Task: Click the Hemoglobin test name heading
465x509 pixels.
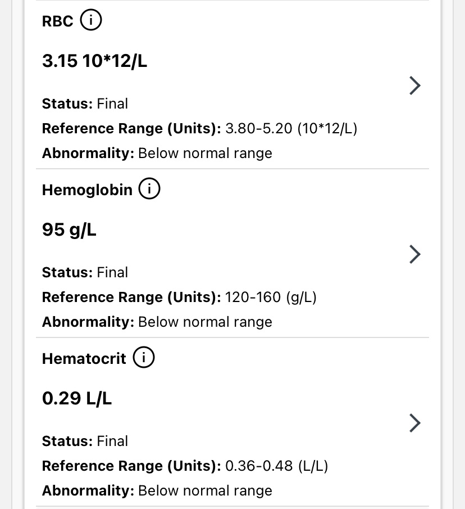Action: [87, 190]
